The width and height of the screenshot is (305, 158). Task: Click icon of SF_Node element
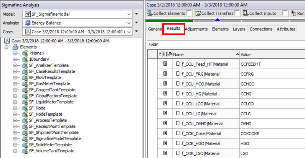click(25, 108)
